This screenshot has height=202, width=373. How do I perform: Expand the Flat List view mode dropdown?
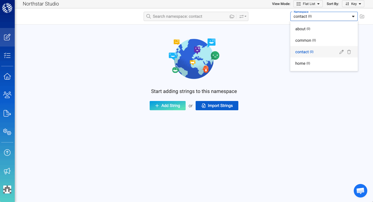308,4
